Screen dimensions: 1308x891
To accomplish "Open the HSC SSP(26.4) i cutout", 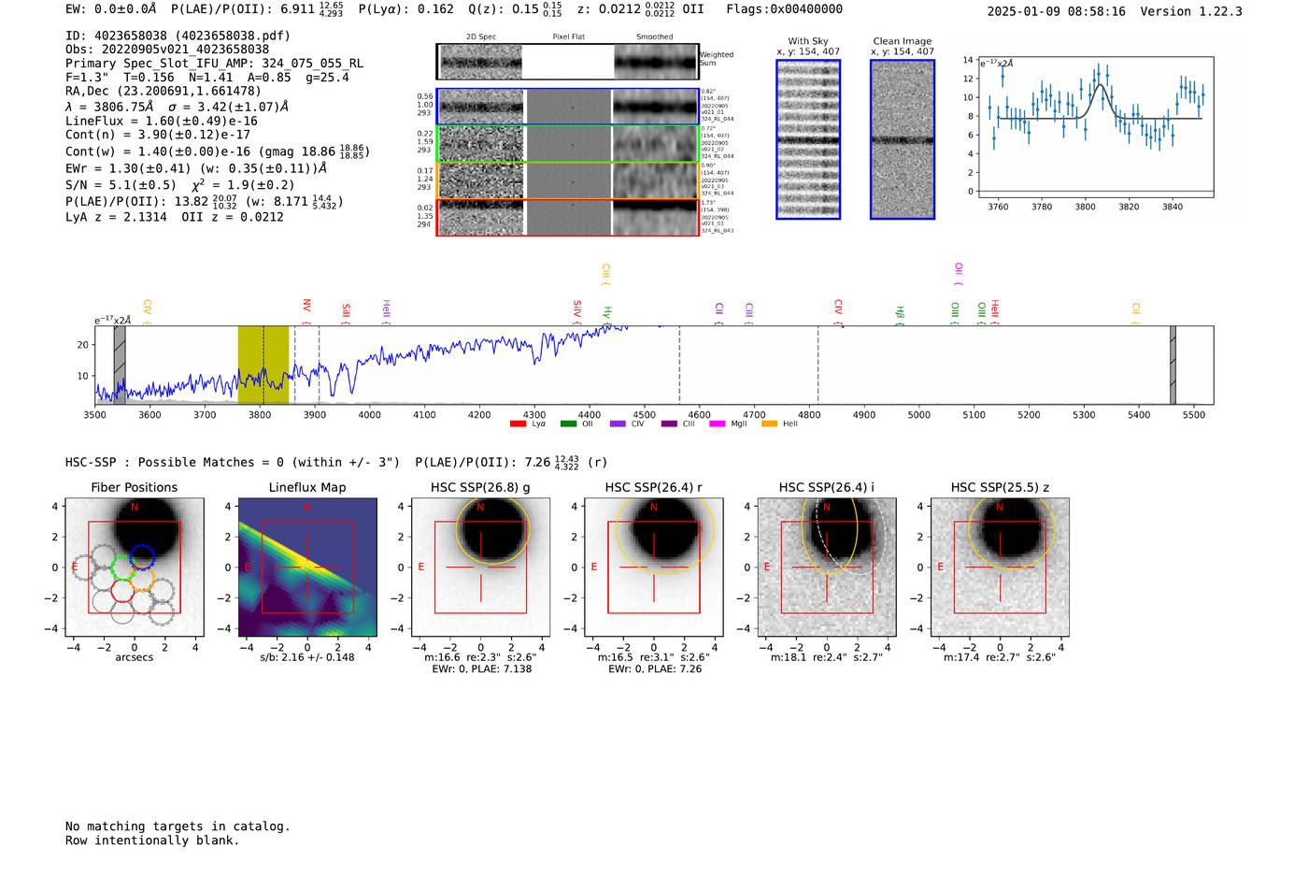I will (x=827, y=568).
